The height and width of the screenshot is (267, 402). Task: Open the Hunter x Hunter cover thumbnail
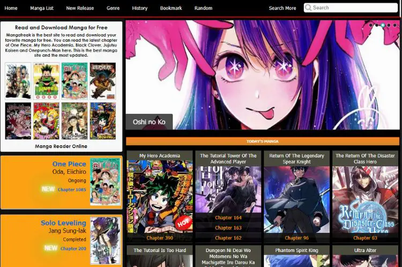47,81
